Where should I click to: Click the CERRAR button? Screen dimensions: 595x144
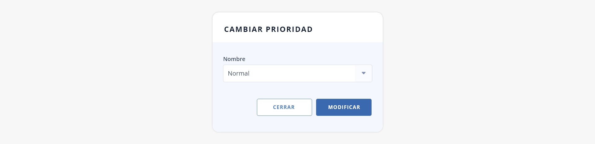coord(284,107)
